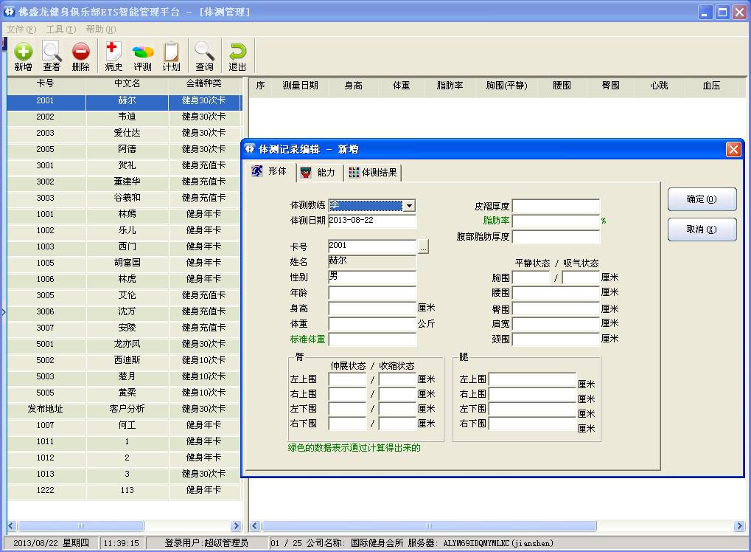Click the 腰围 waist field in dialog
This screenshot has width=751, height=552.
pyautogui.click(x=556, y=293)
